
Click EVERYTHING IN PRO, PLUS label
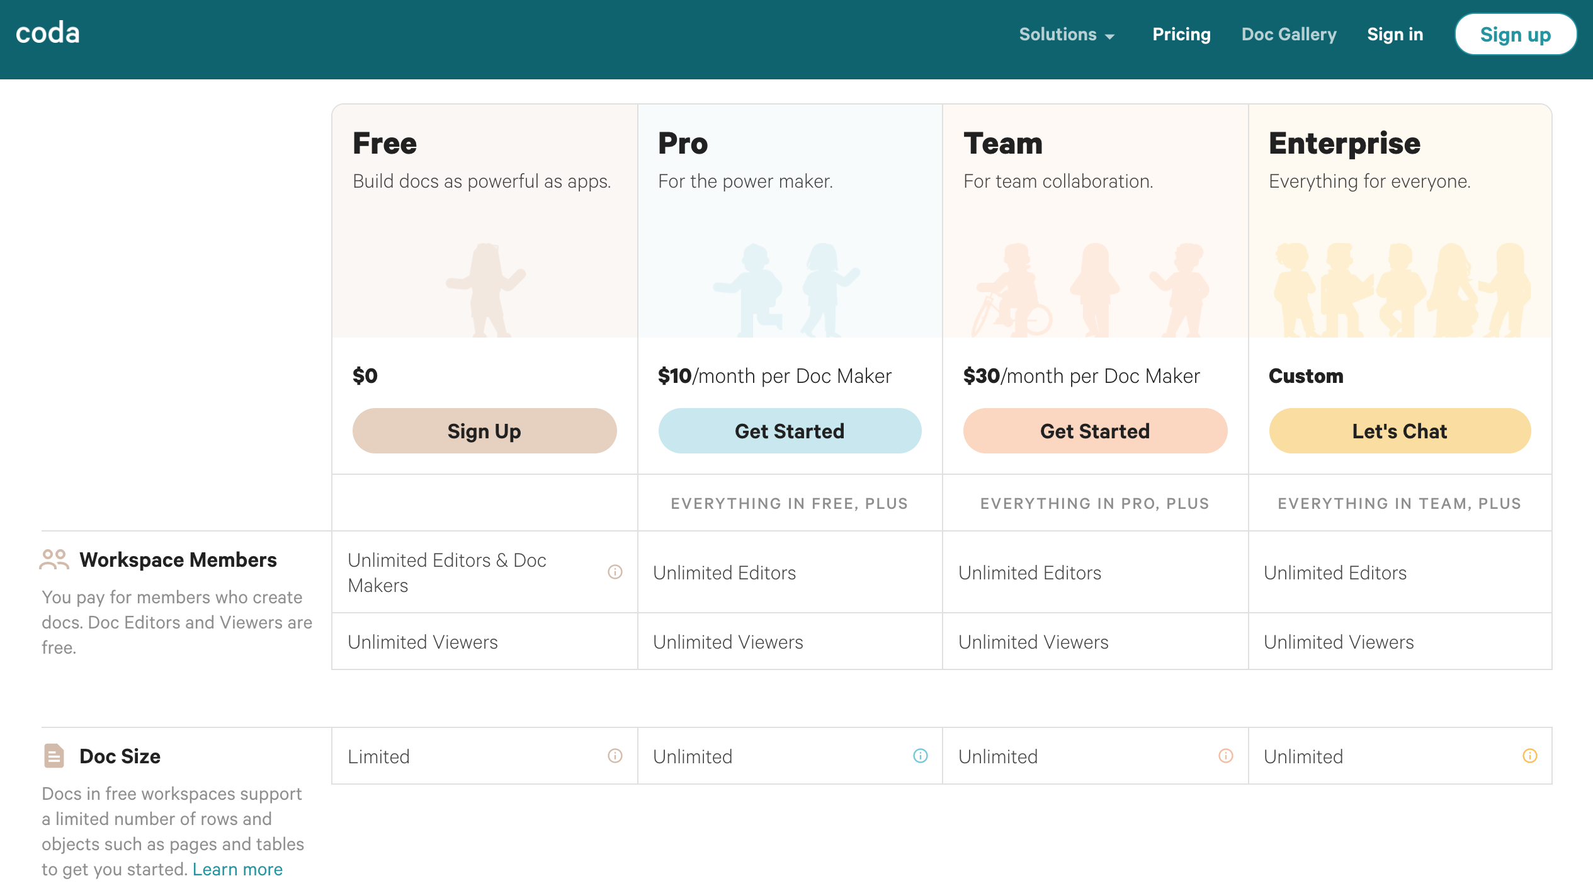(x=1095, y=503)
